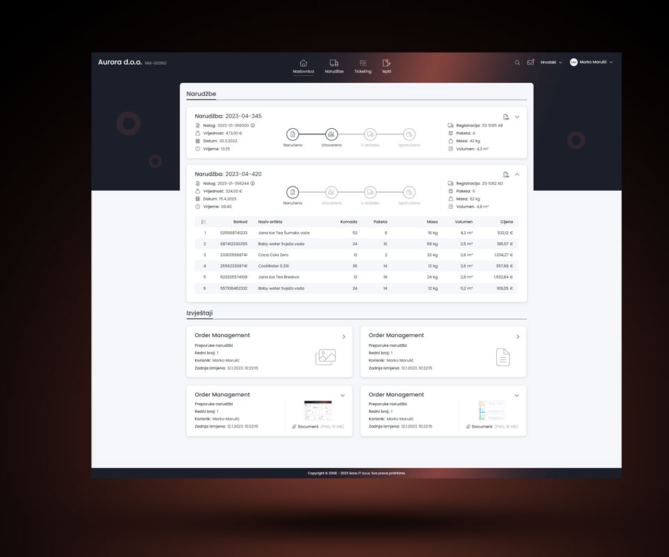Switch to the Ticketing tab

coord(362,66)
